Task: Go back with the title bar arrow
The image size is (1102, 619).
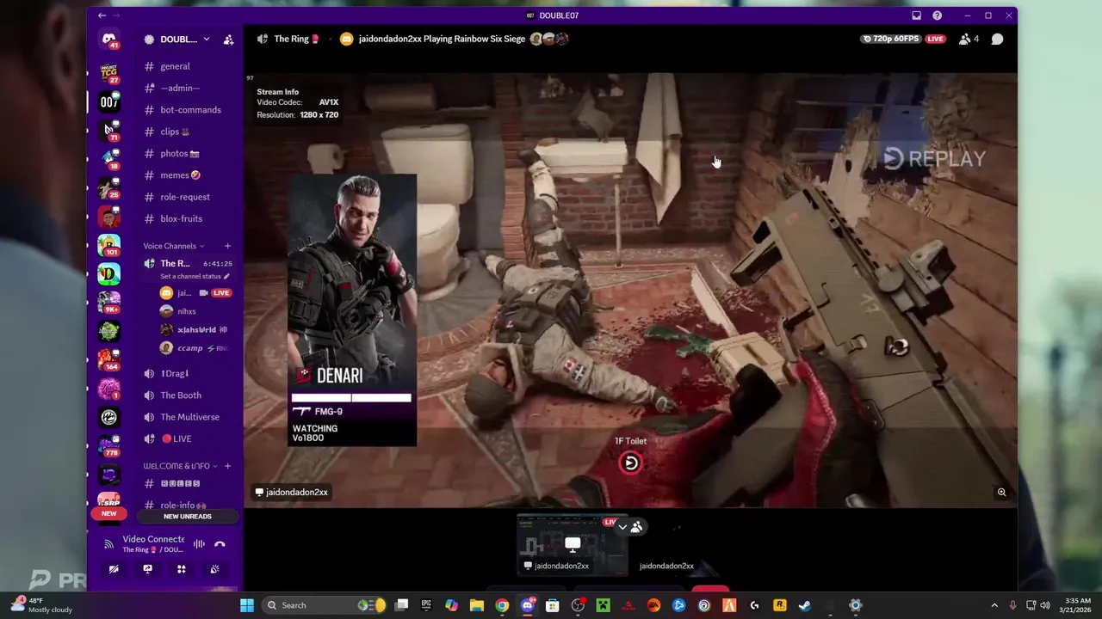Action: [102, 15]
